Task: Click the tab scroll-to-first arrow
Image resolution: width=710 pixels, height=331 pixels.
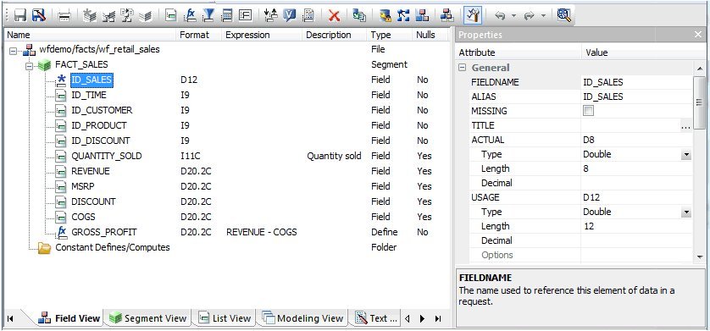Action: (x=10, y=318)
